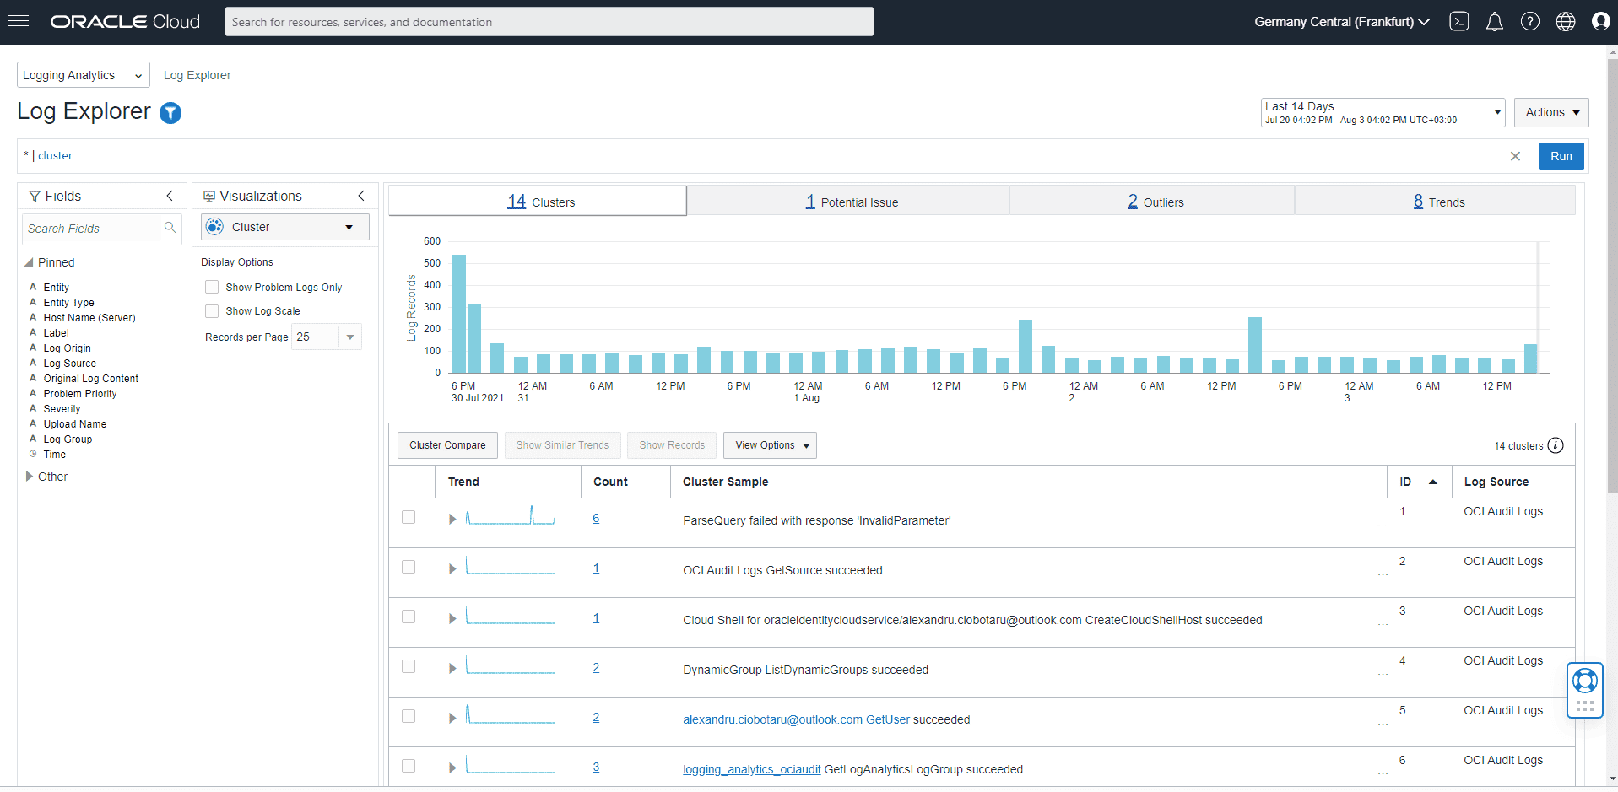
Task: Open the help question mark menu
Action: click(1530, 22)
